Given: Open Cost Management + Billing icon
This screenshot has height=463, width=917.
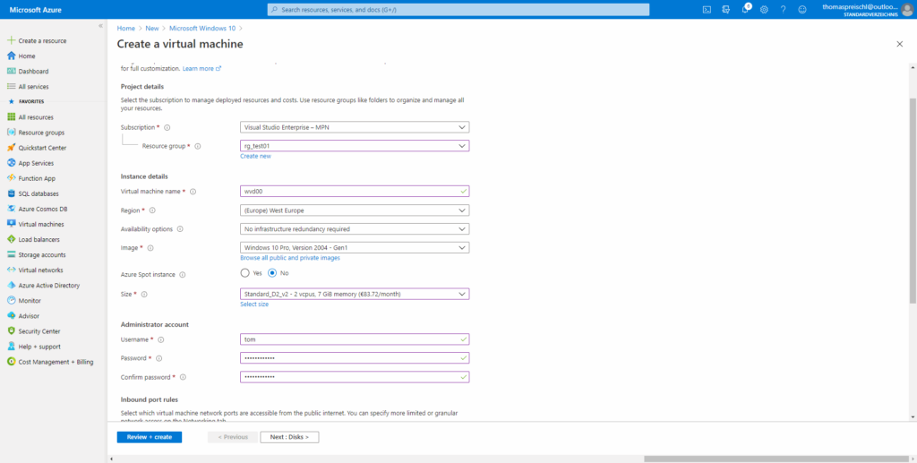Looking at the screenshot, I should [11, 362].
